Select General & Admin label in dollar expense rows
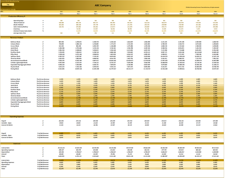The height and width of the screenshot is (178, 225). (x=7, y=125)
